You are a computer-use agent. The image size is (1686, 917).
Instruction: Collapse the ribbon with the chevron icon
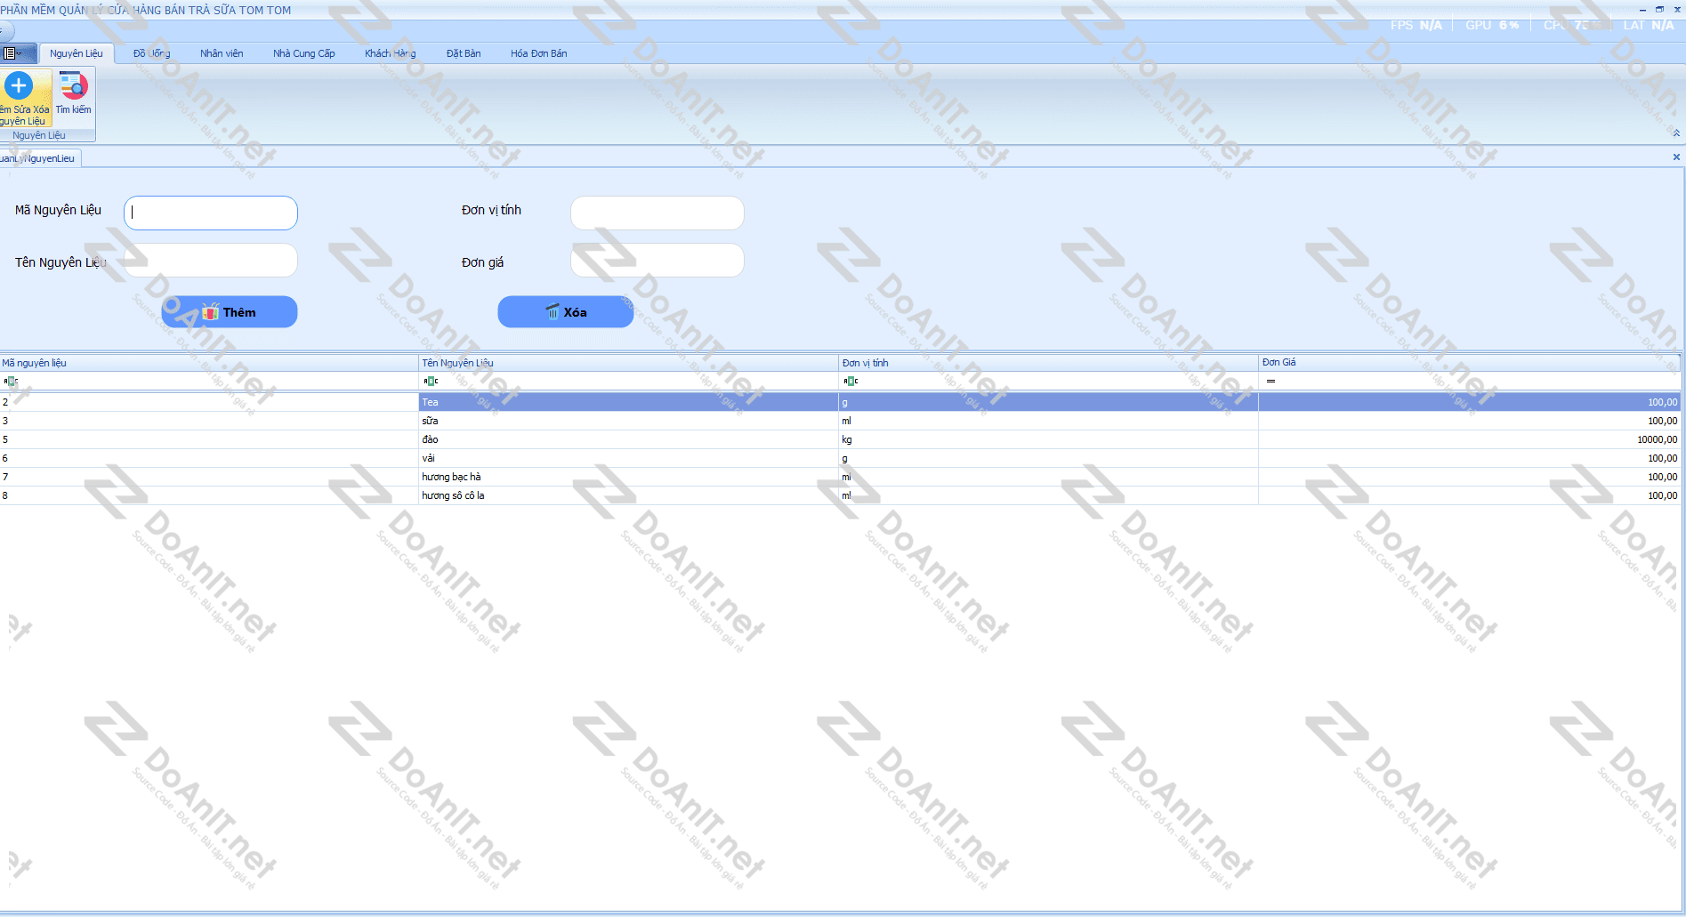point(1676,133)
